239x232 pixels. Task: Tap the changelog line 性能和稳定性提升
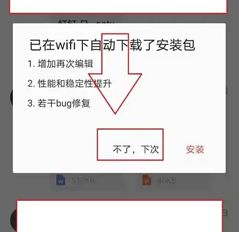[x=69, y=83]
